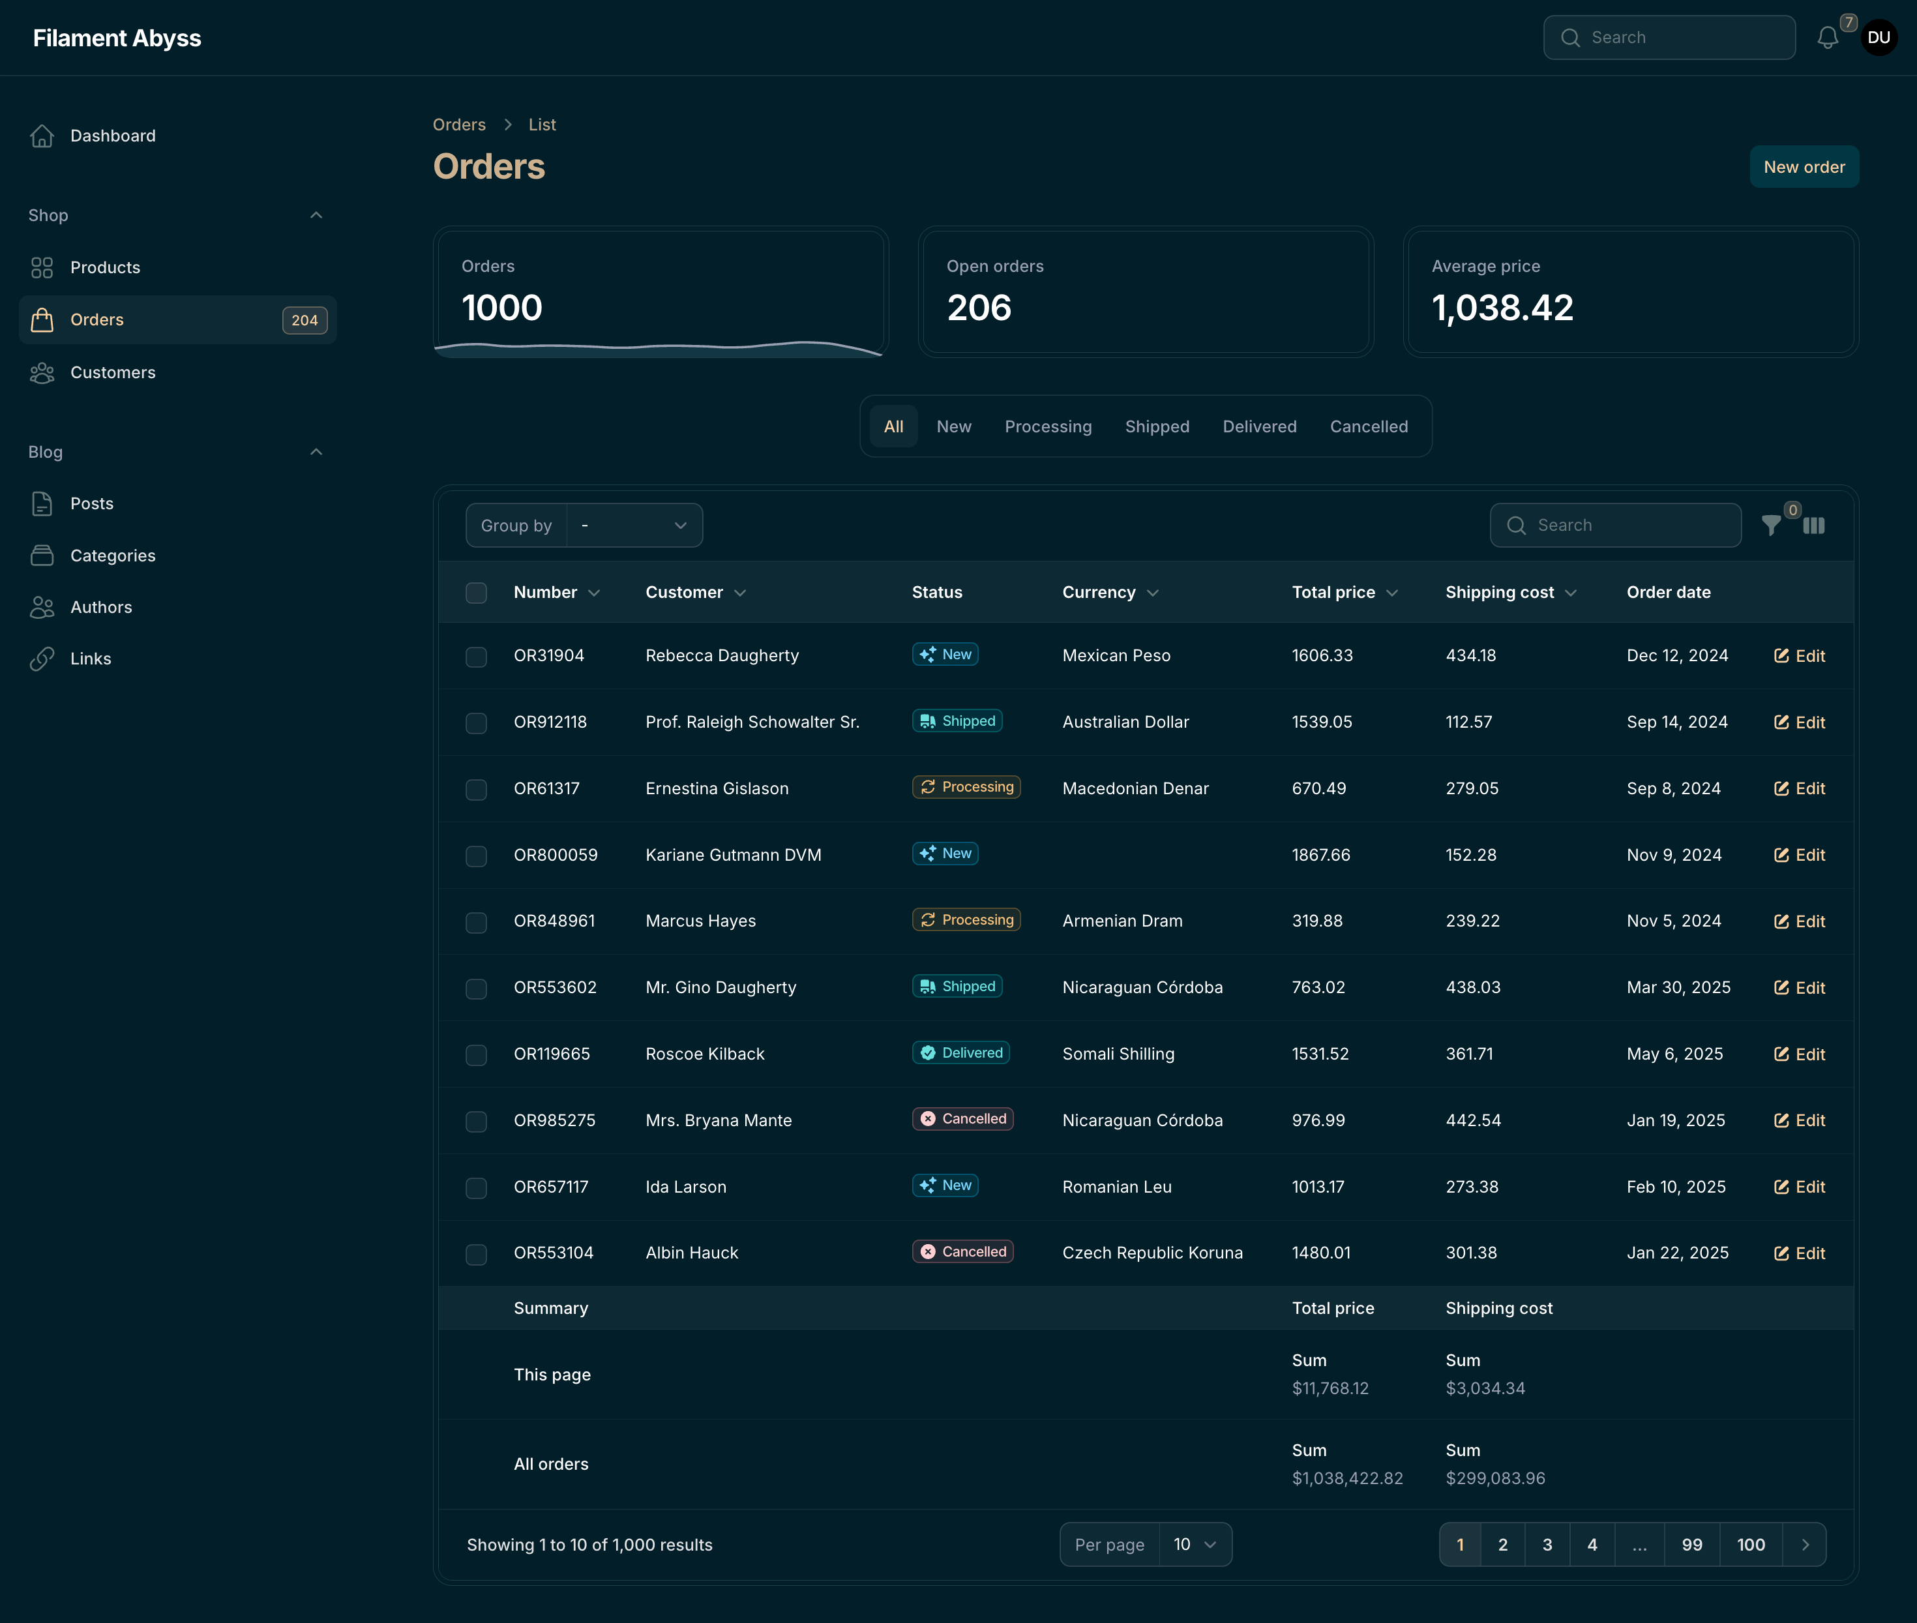The height and width of the screenshot is (1623, 1917).
Task: Open the Per page dropdown
Action: [x=1195, y=1544]
